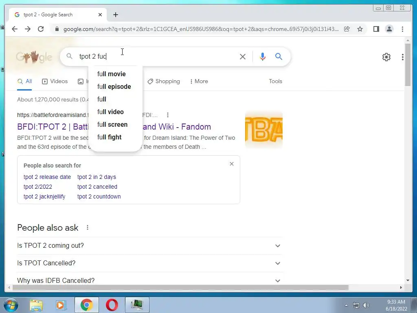Share this page from address bar
Image resolution: width=417 pixels, height=313 pixels.
(347, 29)
